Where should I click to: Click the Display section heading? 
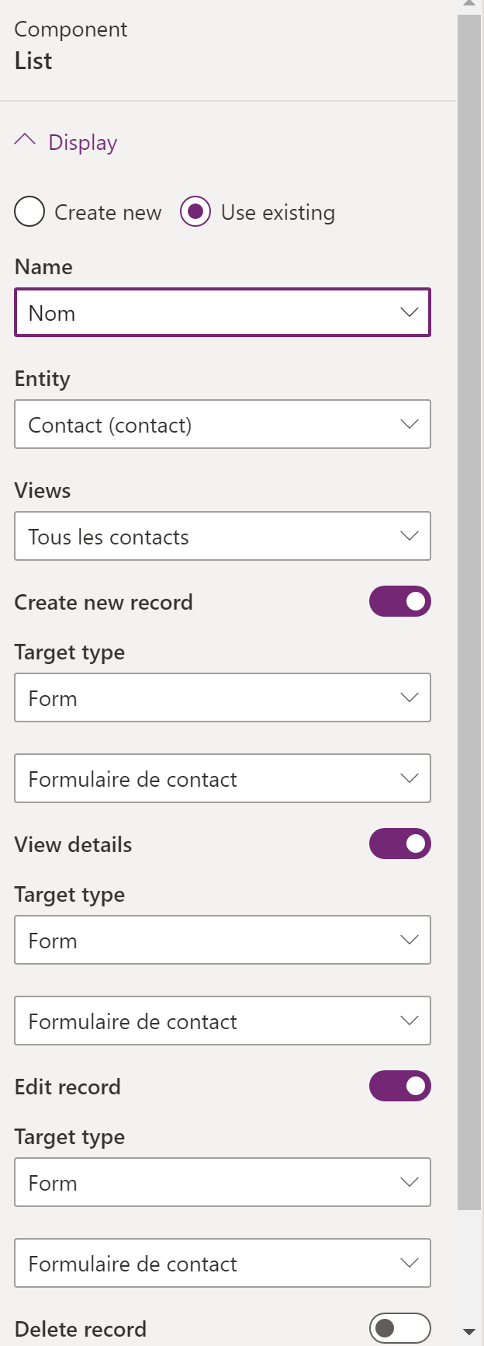click(83, 143)
